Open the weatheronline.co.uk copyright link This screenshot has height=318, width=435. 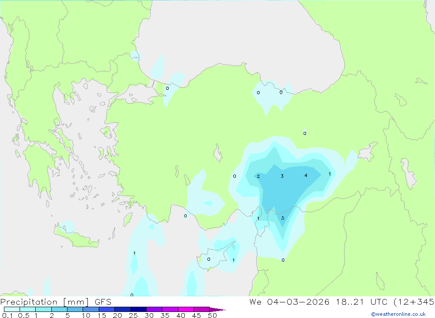398,314
